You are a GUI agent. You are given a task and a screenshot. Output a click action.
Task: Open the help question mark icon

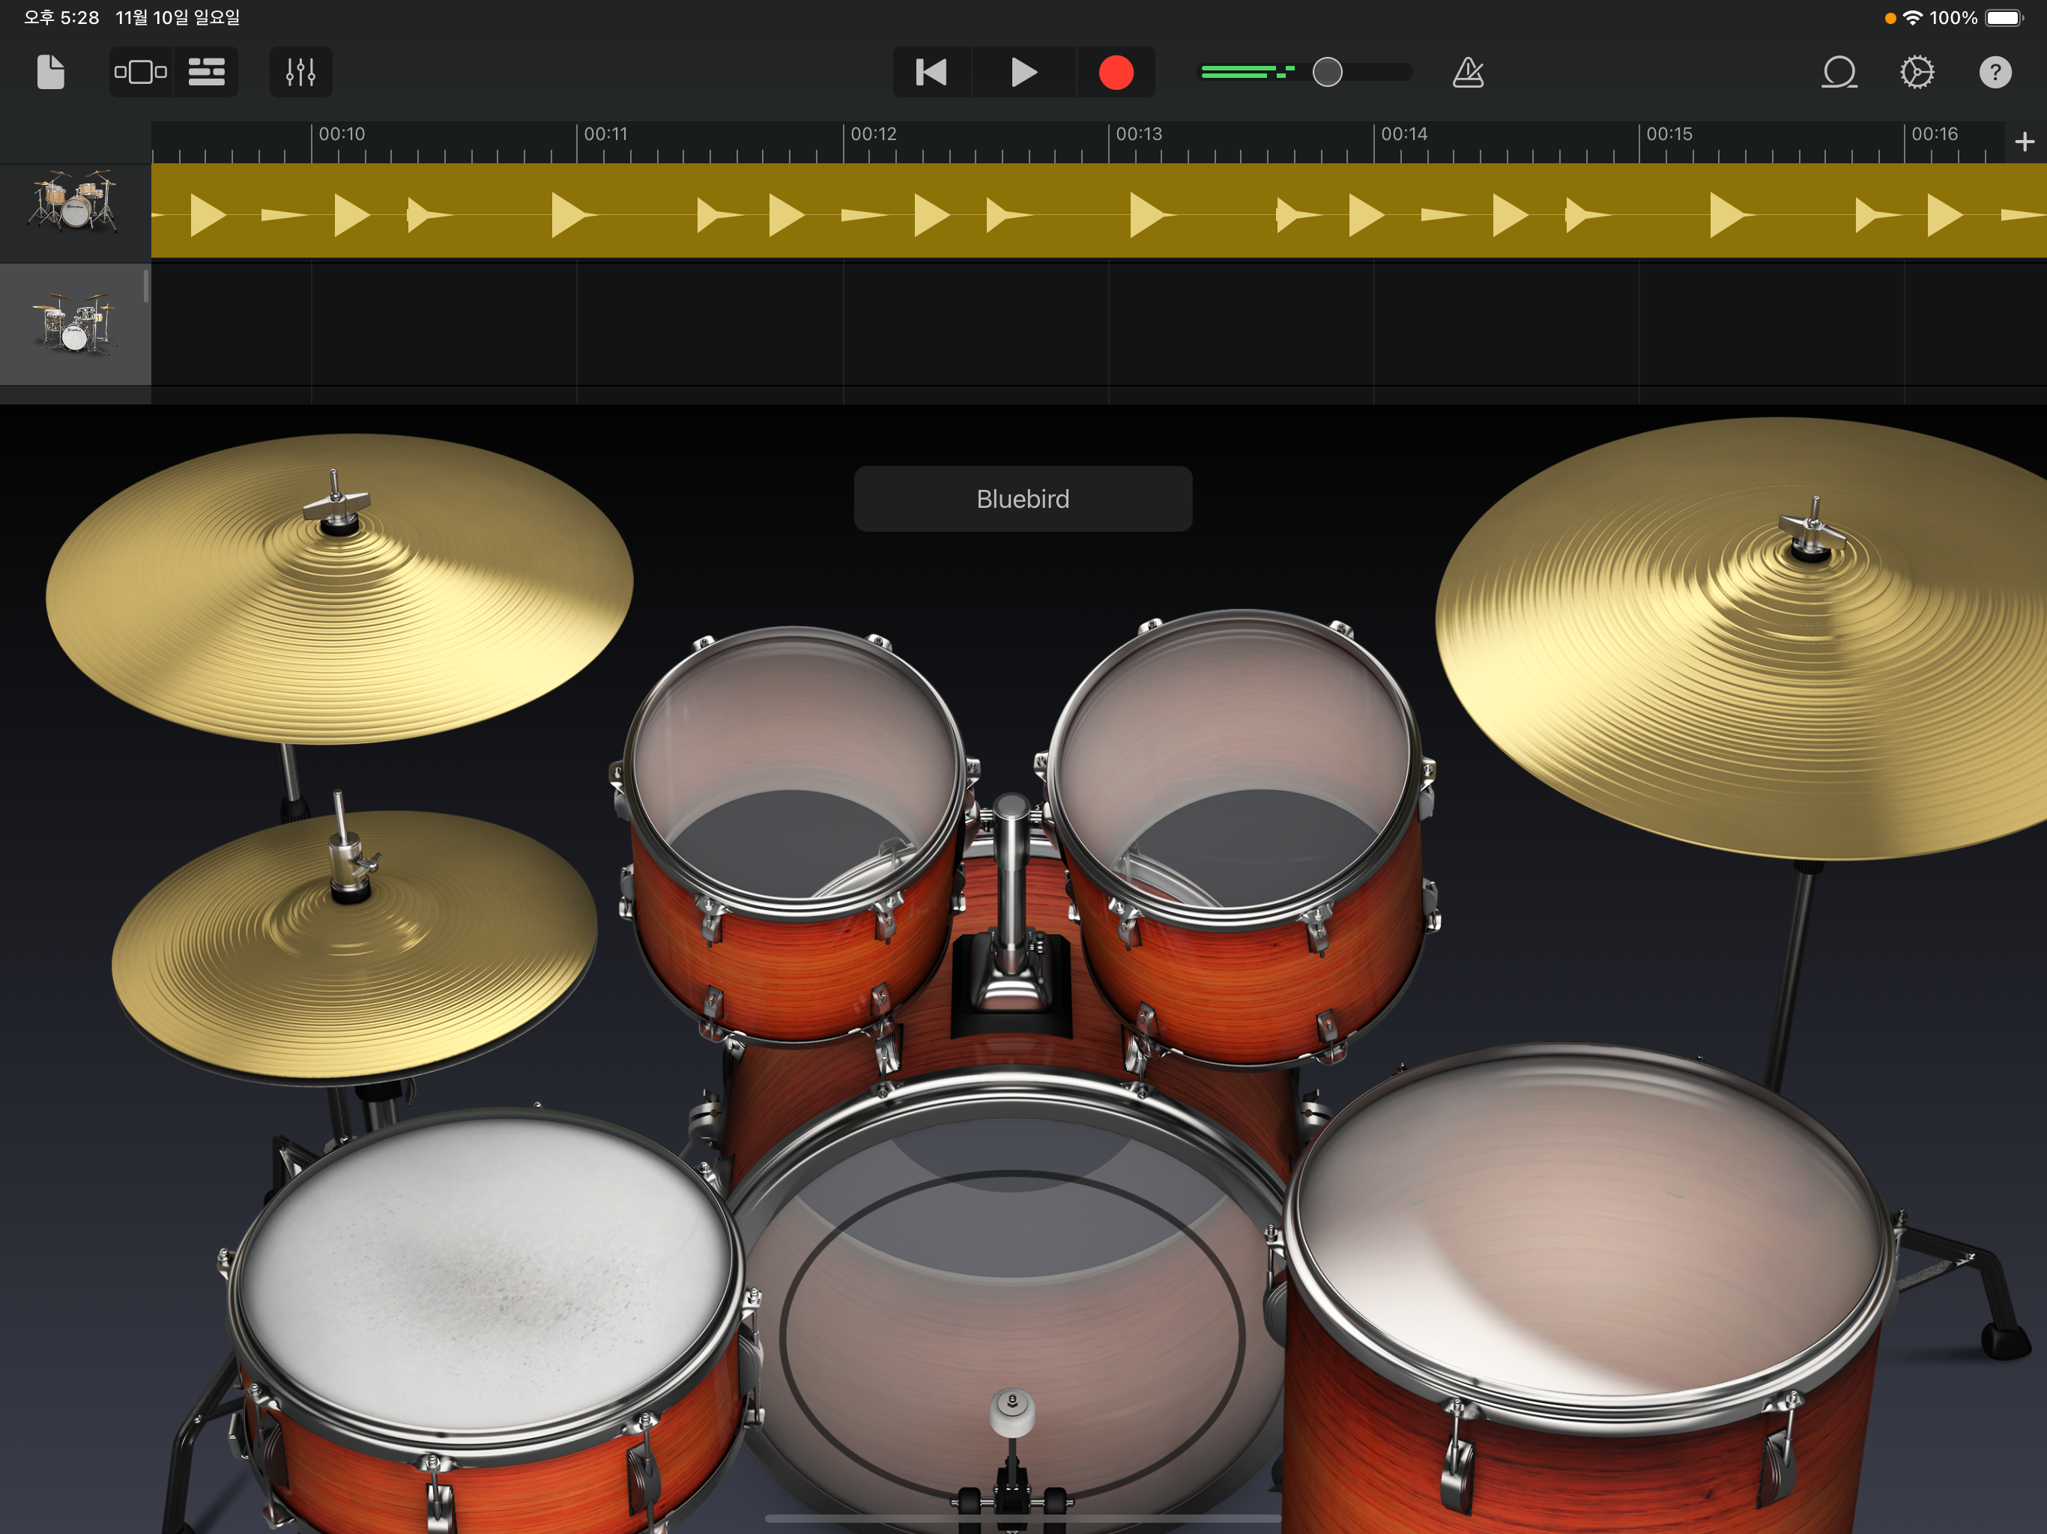pos(1995,72)
